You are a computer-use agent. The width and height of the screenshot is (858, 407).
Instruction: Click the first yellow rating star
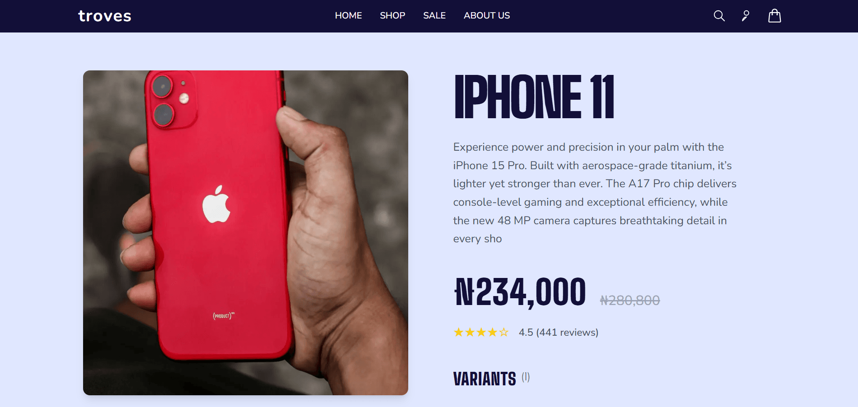(459, 333)
